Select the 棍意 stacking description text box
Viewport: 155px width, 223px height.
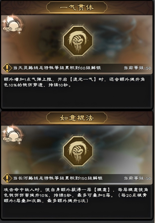point(77,201)
